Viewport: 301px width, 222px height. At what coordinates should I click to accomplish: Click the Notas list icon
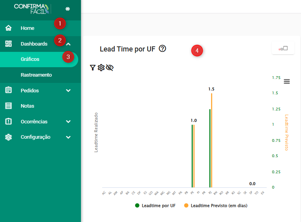[8, 106]
